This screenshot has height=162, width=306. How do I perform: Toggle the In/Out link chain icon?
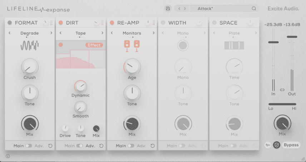pos(282,90)
